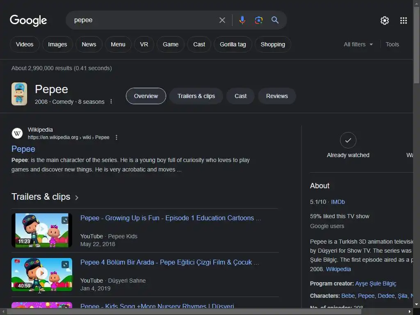Open the Trailers & clips pill tab
The width and height of the screenshot is (420, 315).
(x=196, y=96)
